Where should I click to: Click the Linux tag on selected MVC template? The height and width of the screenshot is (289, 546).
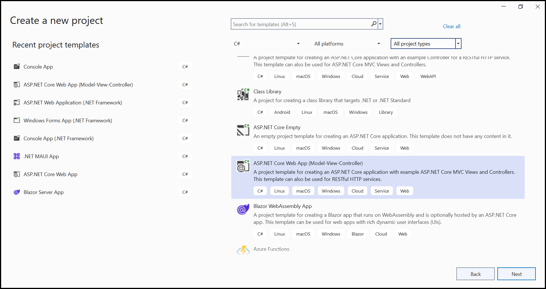click(279, 191)
